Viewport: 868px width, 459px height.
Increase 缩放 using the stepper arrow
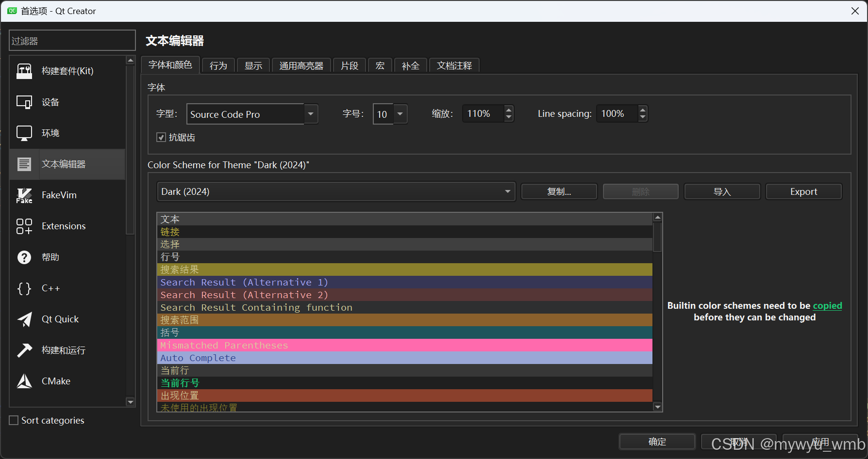(508, 110)
